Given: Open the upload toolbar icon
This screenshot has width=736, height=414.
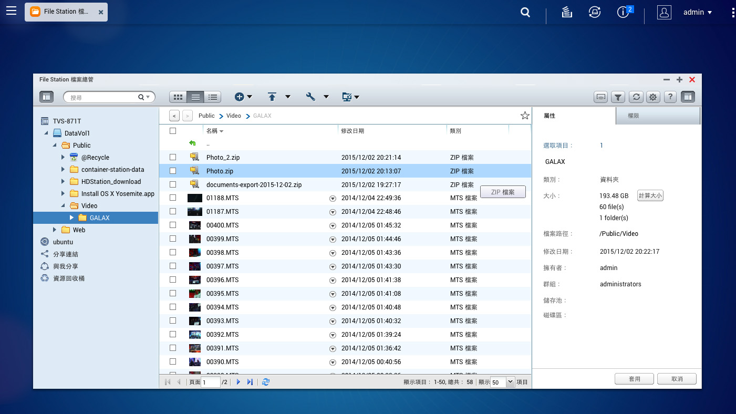Looking at the screenshot, I should 272,97.
